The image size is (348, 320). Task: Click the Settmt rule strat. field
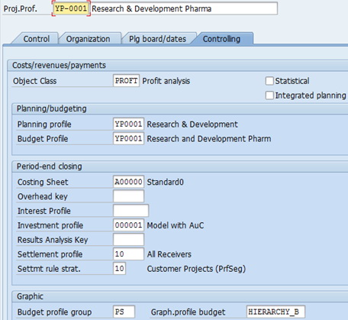[119, 269]
